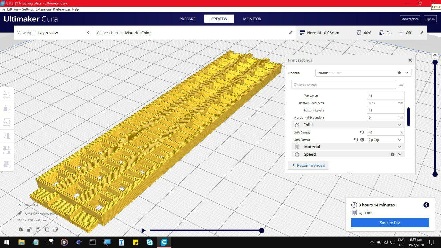441x248 pixels.
Task: Click the Bottom Thickness value field
Action: click(386, 103)
